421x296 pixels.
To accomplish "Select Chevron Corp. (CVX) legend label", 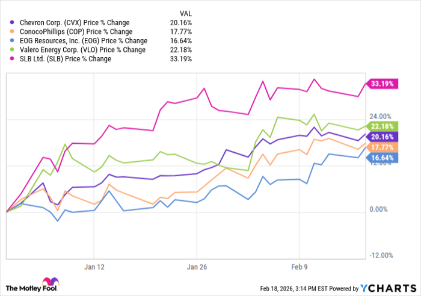I will tap(78, 23).
